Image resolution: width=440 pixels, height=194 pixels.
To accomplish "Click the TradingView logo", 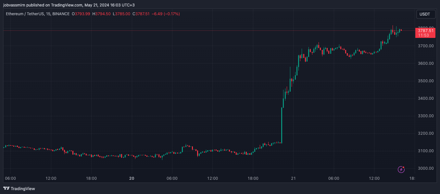I will click(19, 188).
